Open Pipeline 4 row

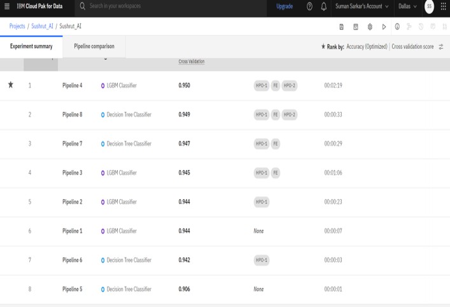(225, 85)
